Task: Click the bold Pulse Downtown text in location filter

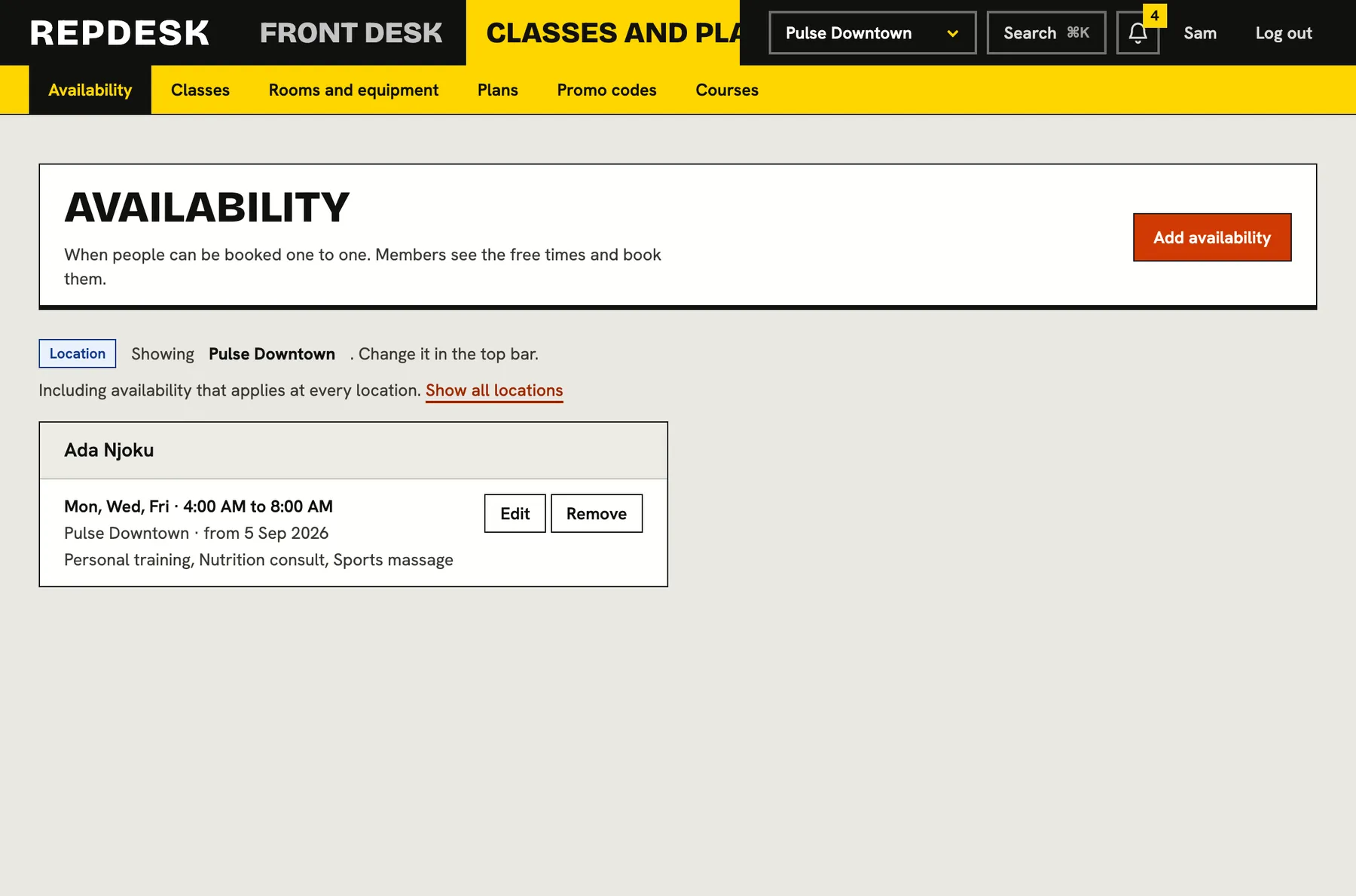Action: coord(272,354)
